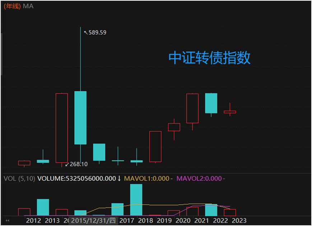Click the 2012 yearly candlestick
Image resolution: width=312 pixels, height=226 pixels.
[x=24, y=163]
